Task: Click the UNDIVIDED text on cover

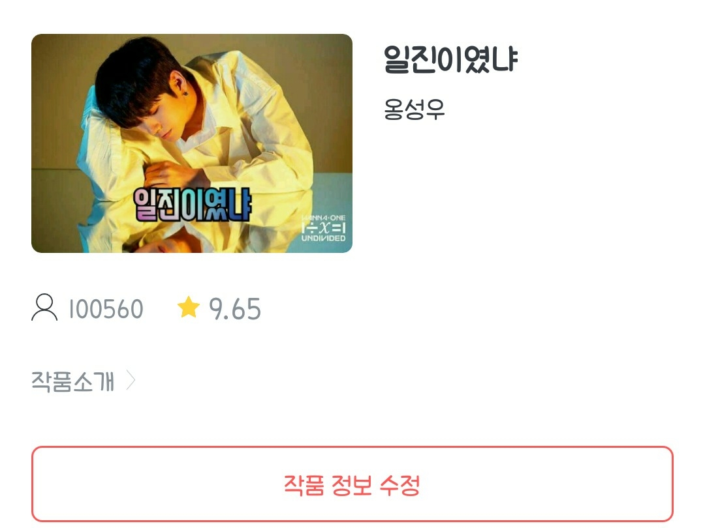Action: pyautogui.click(x=323, y=238)
